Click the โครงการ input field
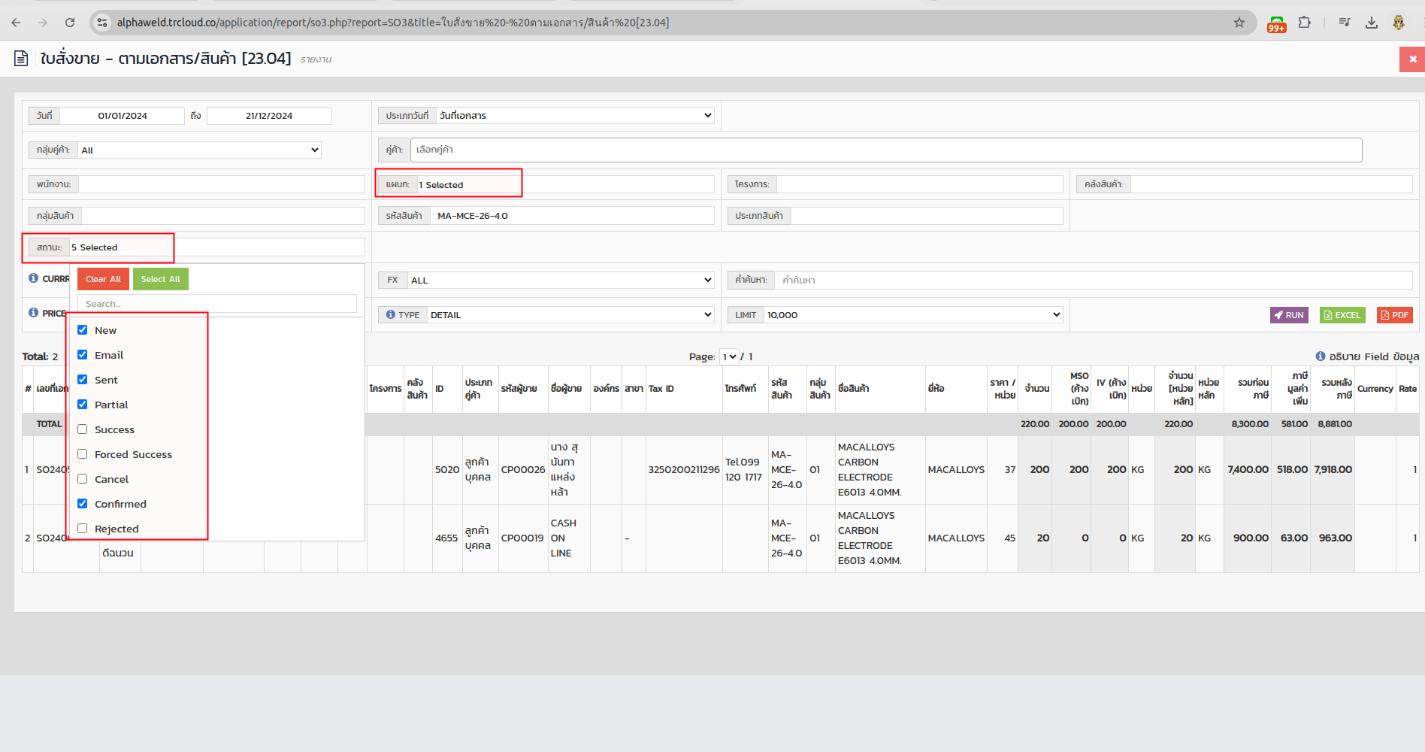Image resolution: width=1425 pixels, height=752 pixels. coord(920,184)
